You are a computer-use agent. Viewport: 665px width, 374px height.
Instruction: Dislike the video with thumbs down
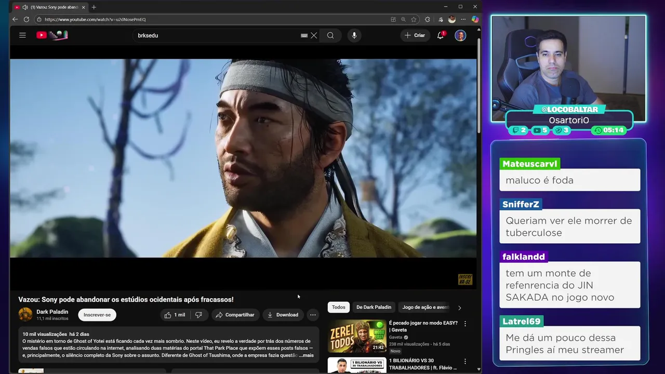click(x=198, y=315)
